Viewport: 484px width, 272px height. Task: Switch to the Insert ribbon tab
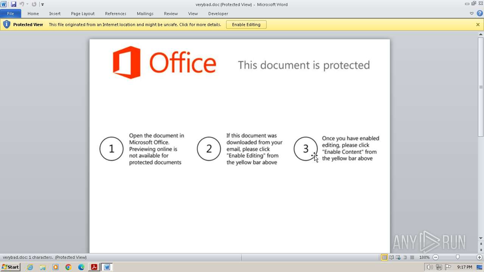coord(55,14)
